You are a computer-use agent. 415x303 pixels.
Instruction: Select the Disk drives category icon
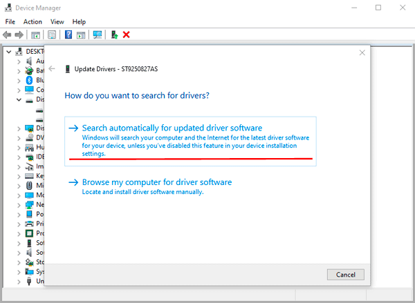(x=29, y=100)
